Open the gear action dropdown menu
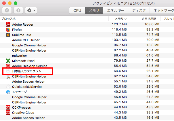The height and width of the screenshot is (121, 174). click(x=31, y=10)
